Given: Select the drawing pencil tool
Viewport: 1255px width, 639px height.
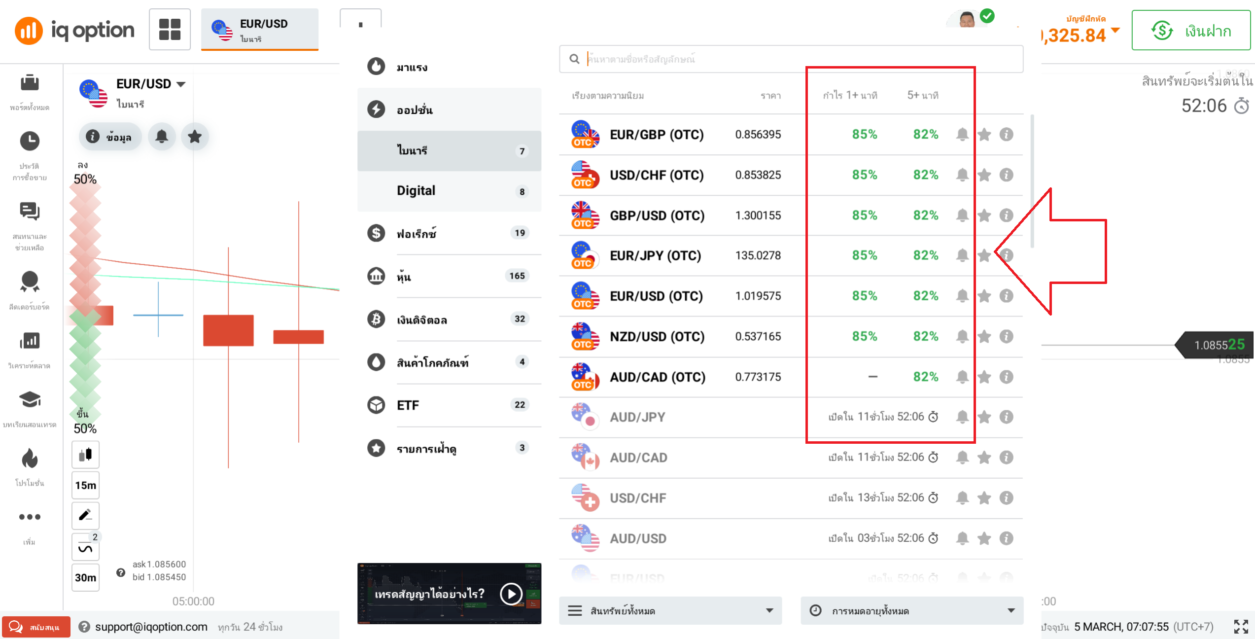Looking at the screenshot, I should [85, 515].
